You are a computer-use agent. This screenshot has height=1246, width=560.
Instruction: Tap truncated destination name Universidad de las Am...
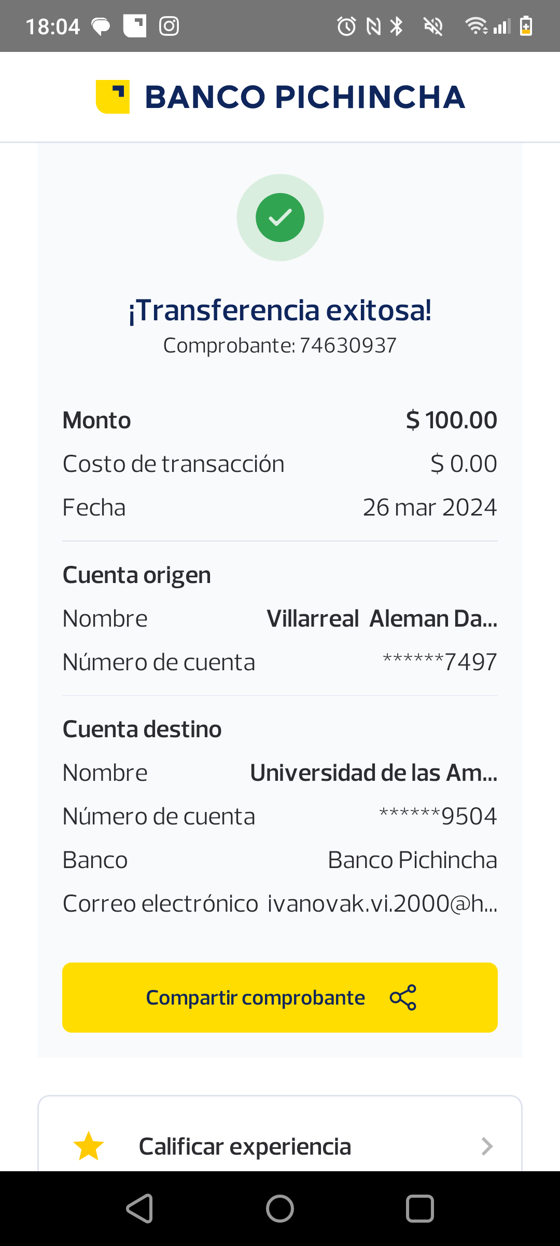pos(373,773)
